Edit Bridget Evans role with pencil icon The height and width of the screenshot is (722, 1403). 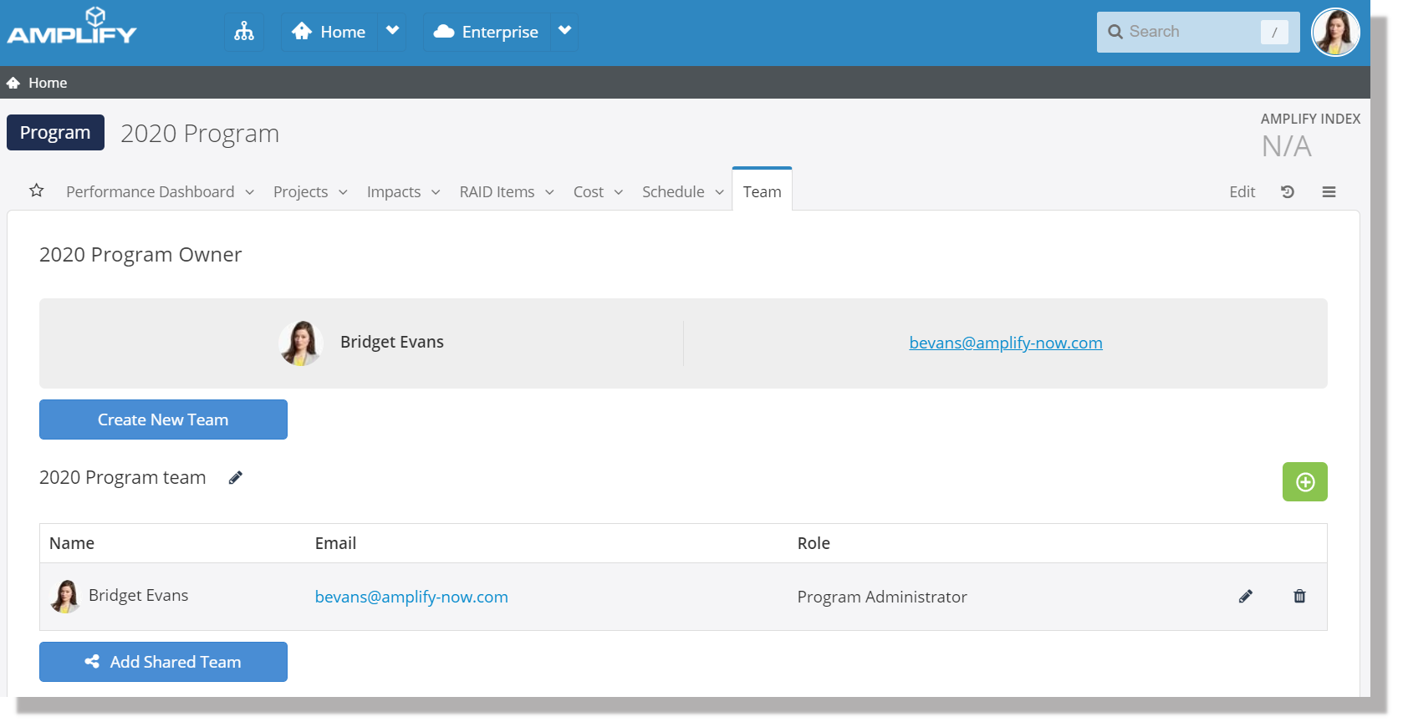click(1245, 597)
